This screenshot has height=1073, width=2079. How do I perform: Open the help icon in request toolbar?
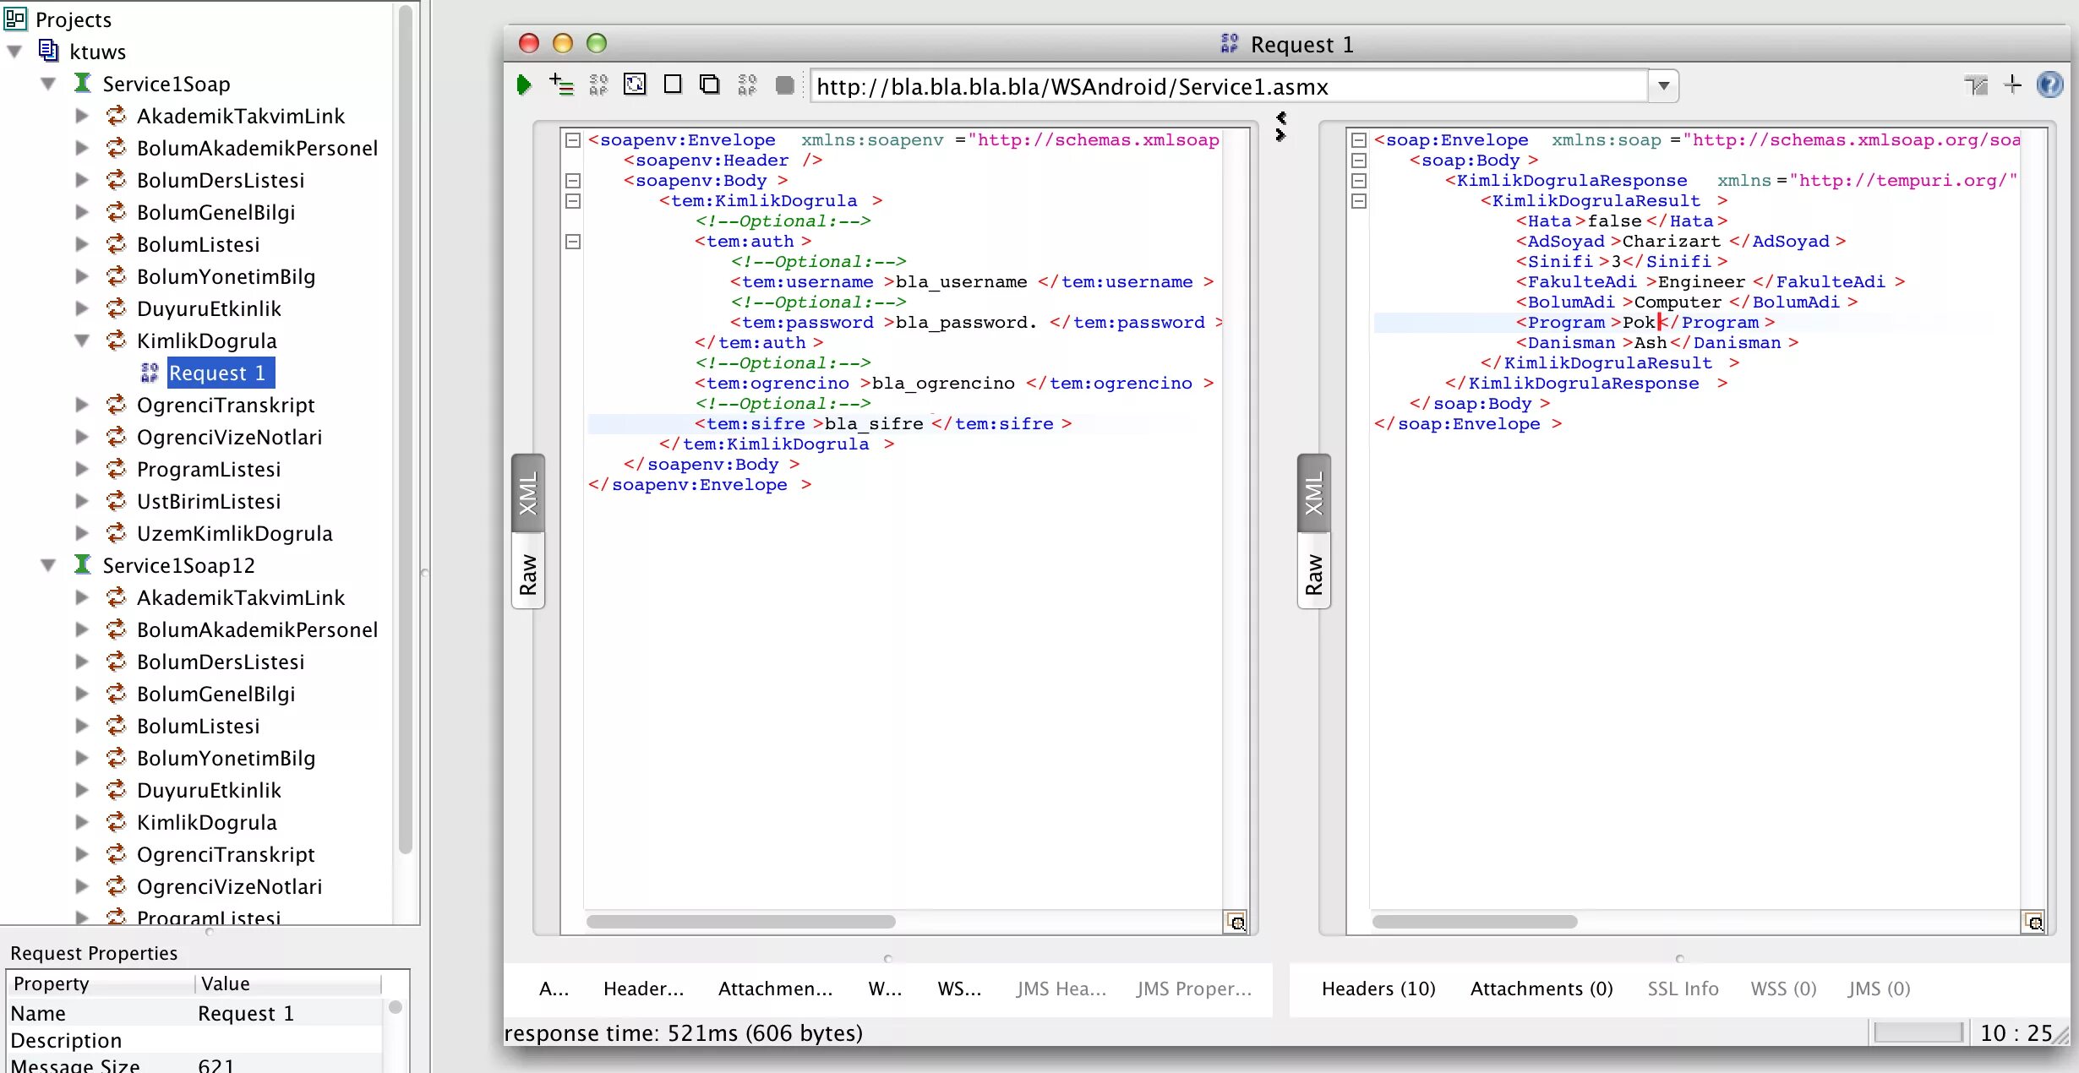pos(2049,85)
